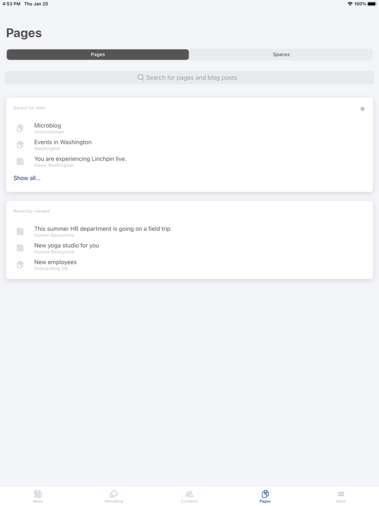Open the Microblog tab icon
Image resolution: width=379 pixels, height=506 pixels.
(x=114, y=494)
